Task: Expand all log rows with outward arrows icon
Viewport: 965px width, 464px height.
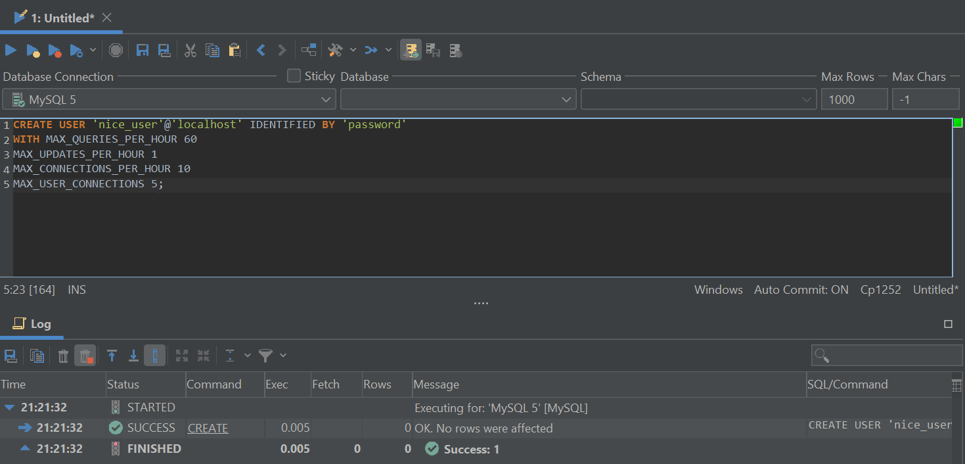Action: point(182,356)
